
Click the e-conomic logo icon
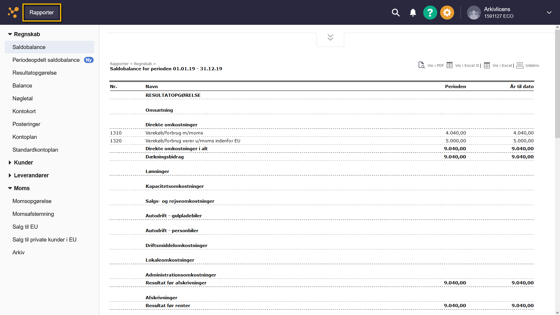click(x=13, y=12)
